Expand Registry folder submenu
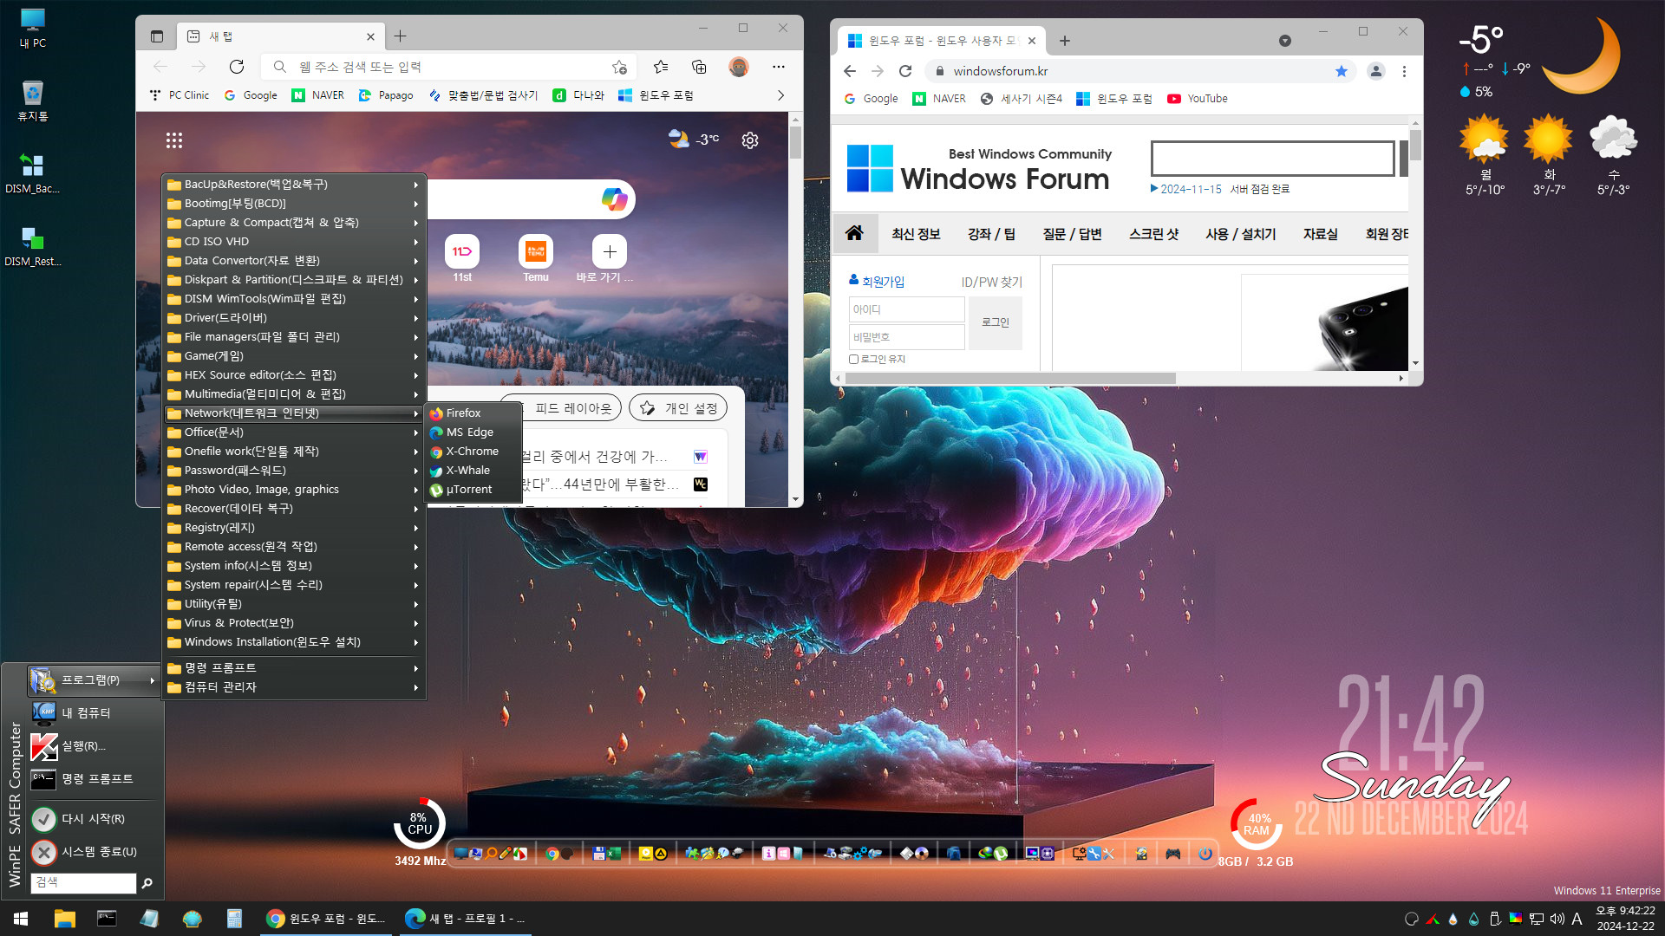 click(x=293, y=528)
